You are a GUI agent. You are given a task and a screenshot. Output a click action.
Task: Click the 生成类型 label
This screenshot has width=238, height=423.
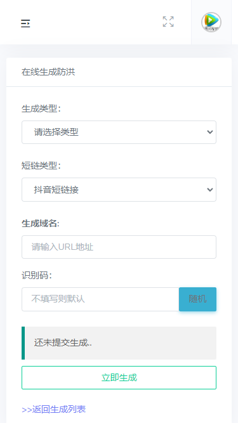pos(41,108)
